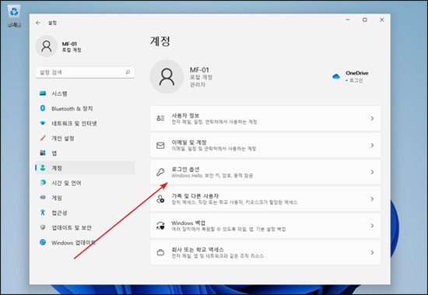Open Windows 백업 settings row
This screenshot has height=295, width=428.
[x=265, y=226]
